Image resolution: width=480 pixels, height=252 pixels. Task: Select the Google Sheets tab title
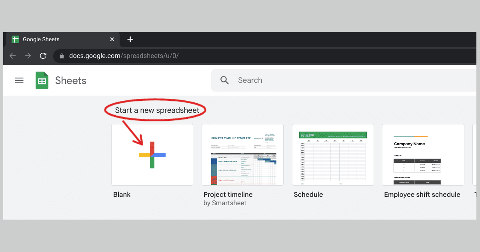point(41,39)
